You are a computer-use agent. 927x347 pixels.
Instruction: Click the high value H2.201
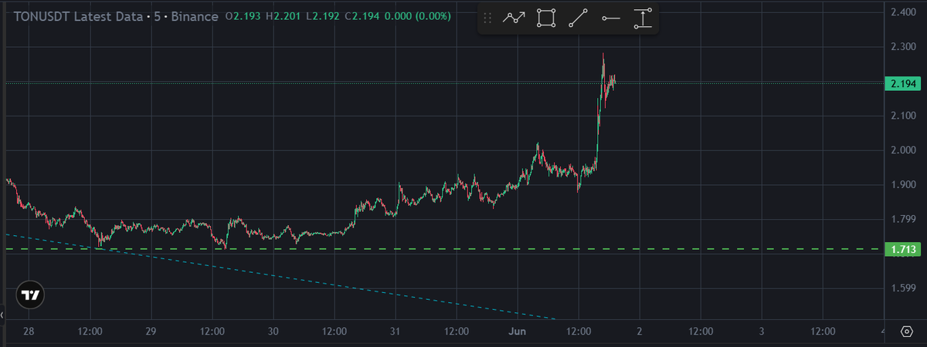[284, 16]
